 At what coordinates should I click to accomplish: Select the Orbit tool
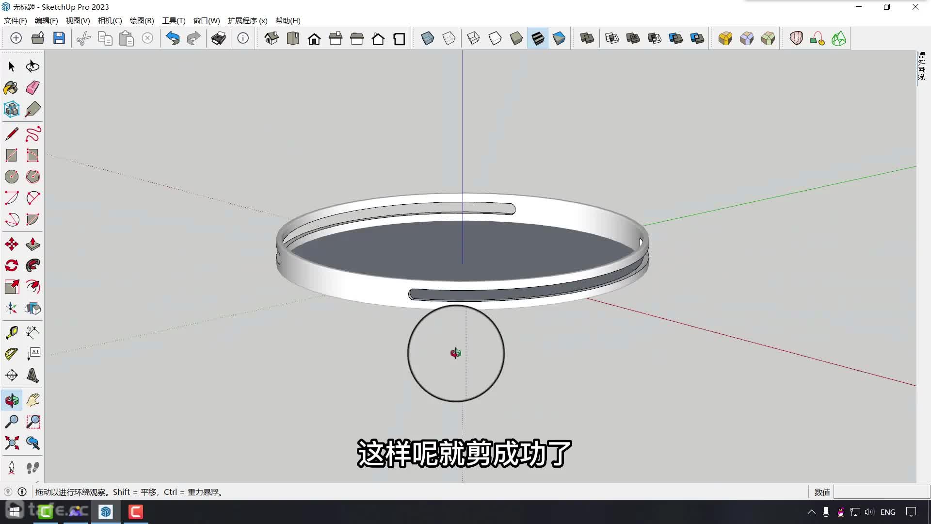coord(12,400)
